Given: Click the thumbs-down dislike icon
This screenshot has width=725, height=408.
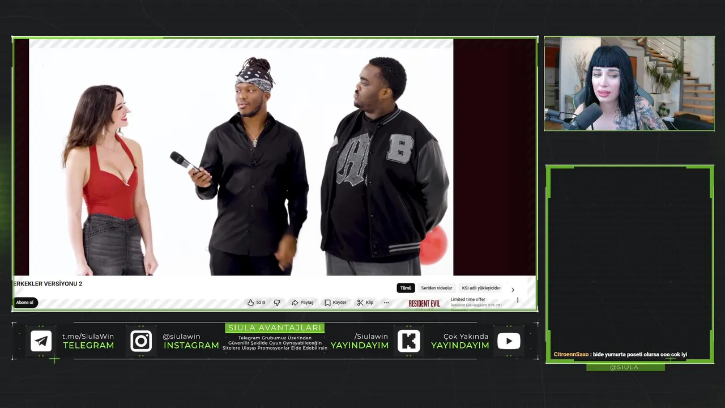Looking at the screenshot, I should [x=277, y=303].
